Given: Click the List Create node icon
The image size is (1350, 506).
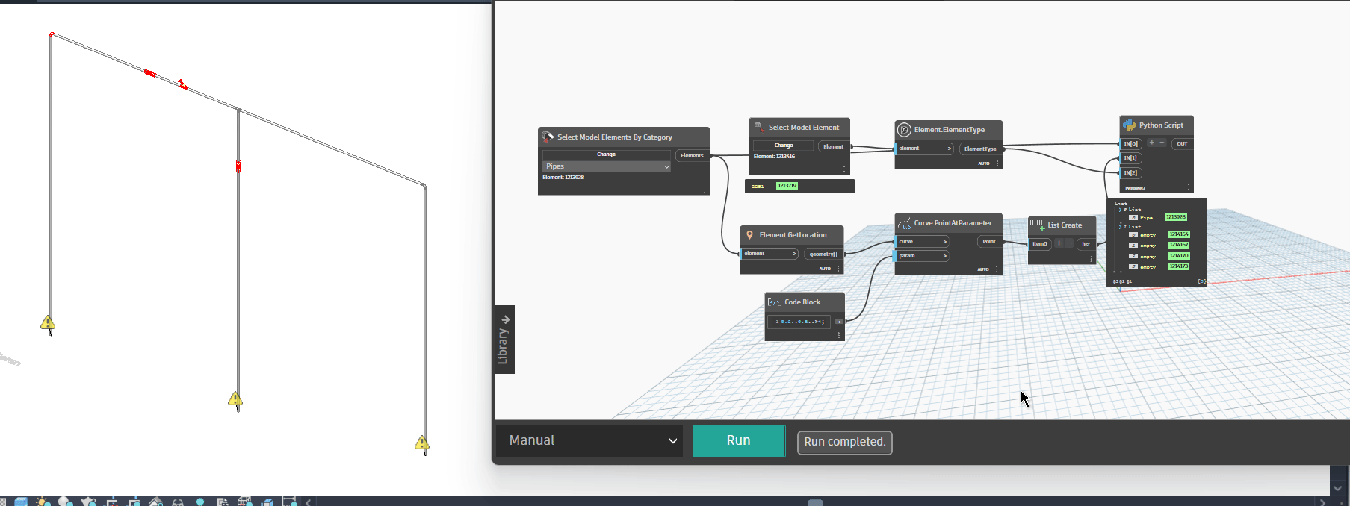Looking at the screenshot, I should pos(1038,225).
